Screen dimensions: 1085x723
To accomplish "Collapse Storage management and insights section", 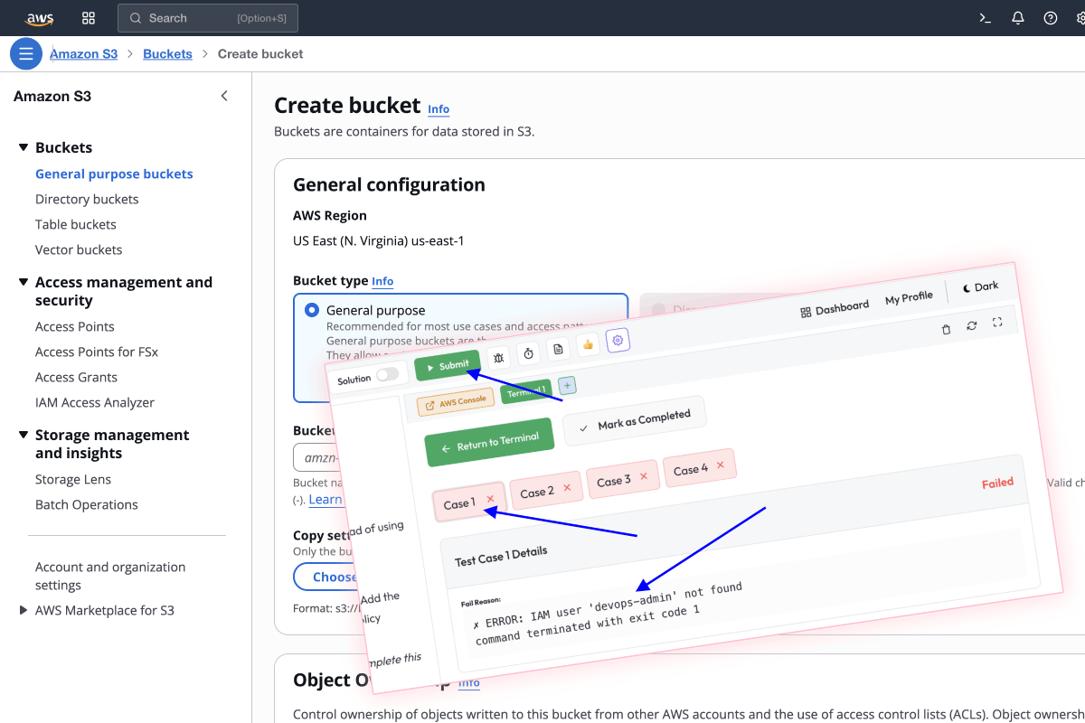I will pyautogui.click(x=24, y=435).
